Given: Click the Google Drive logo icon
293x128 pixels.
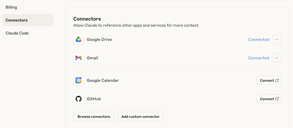Looking at the screenshot, I should (x=78, y=40).
